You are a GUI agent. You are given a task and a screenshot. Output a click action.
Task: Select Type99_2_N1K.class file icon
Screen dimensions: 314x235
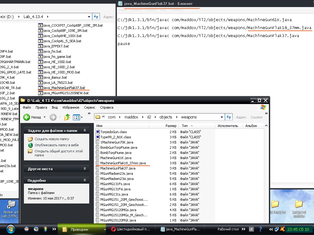[98, 137]
